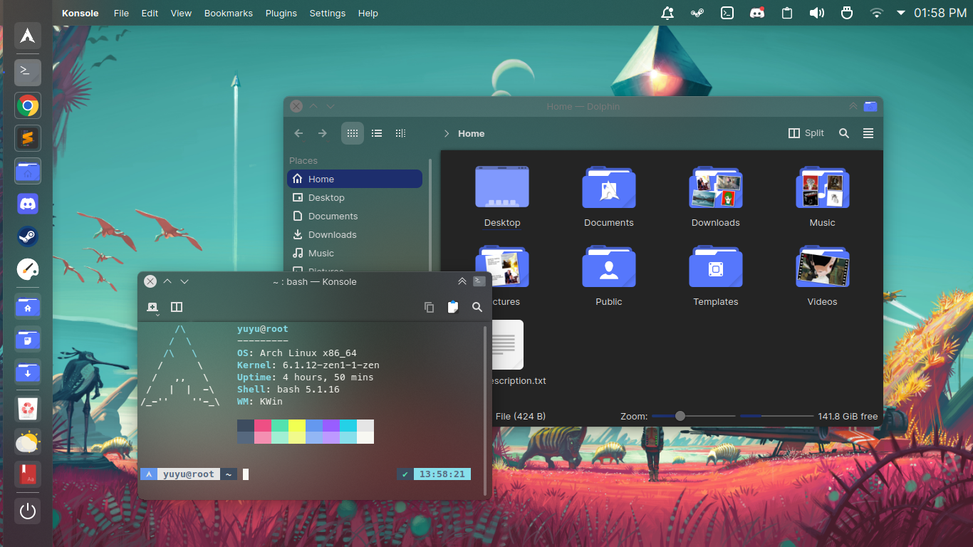Click Dolphin search icon

pos(844,133)
